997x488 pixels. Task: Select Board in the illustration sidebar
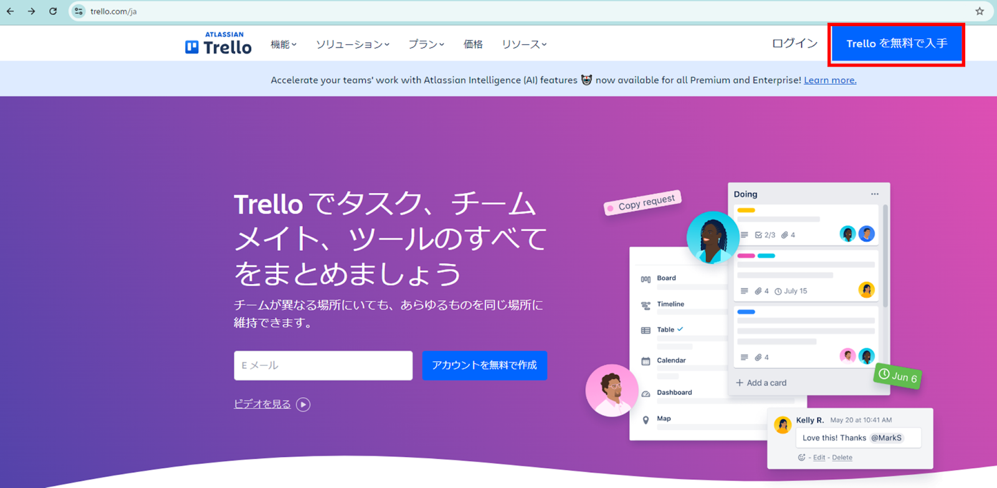[666, 278]
